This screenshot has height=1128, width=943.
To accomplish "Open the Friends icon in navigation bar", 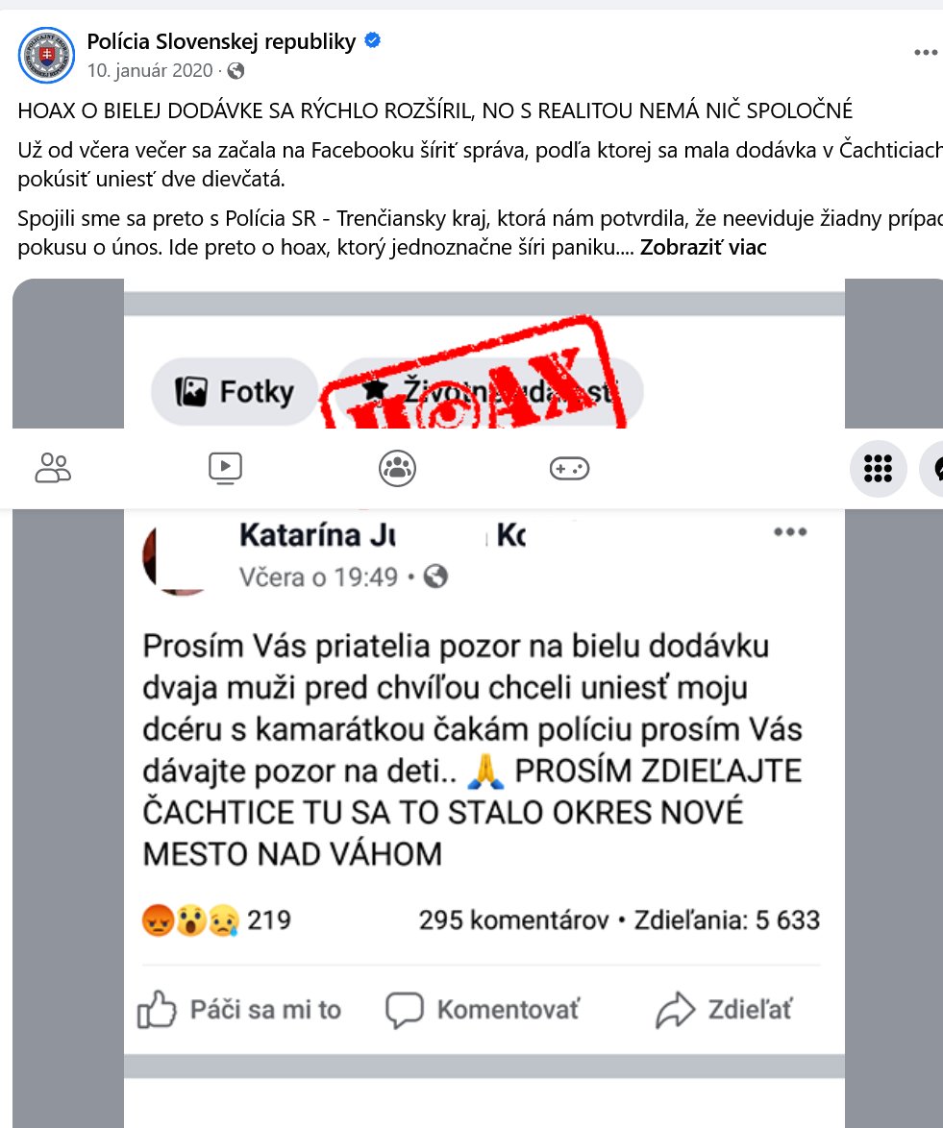I will tap(53, 468).
